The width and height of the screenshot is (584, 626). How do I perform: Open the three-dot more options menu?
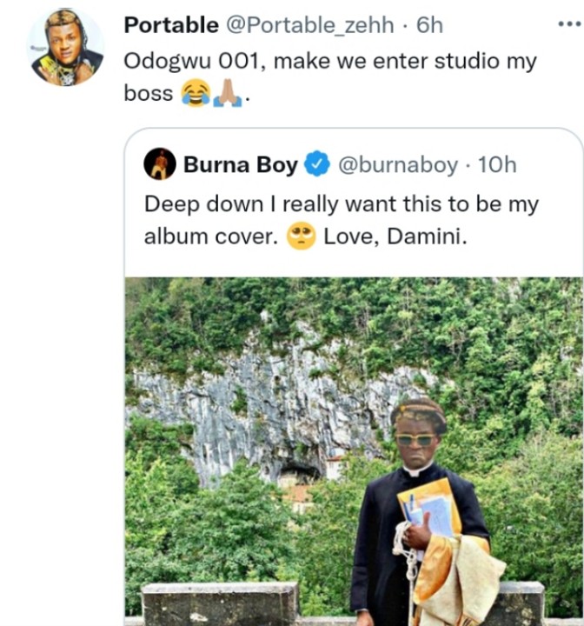pyautogui.click(x=567, y=23)
